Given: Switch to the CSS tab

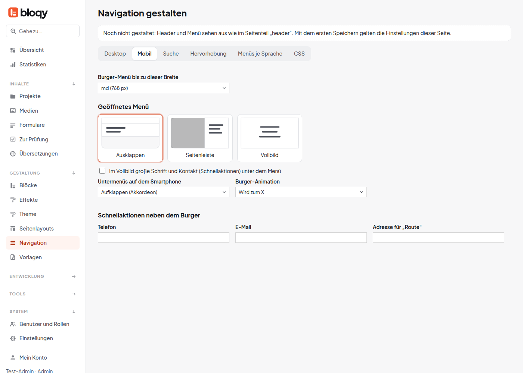Looking at the screenshot, I should coord(299,54).
